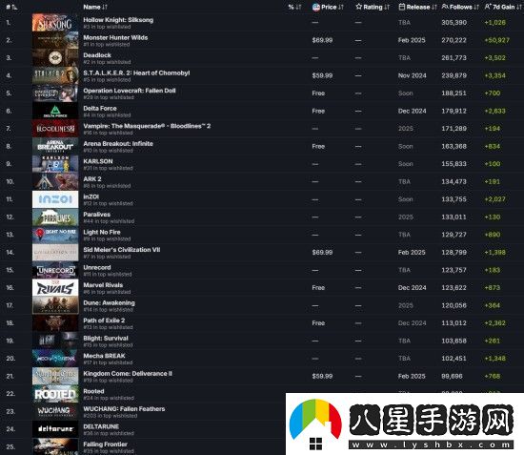This screenshot has height=455, width=524.
Task: Open Sid Meier's Civilization VII link
Action: tap(122, 250)
